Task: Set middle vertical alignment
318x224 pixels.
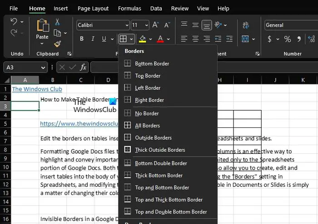Action: [x=195, y=25]
